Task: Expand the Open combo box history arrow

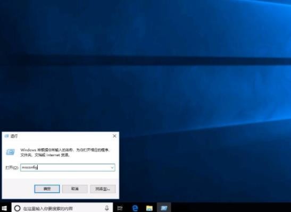Action: [x=112, y=168]
